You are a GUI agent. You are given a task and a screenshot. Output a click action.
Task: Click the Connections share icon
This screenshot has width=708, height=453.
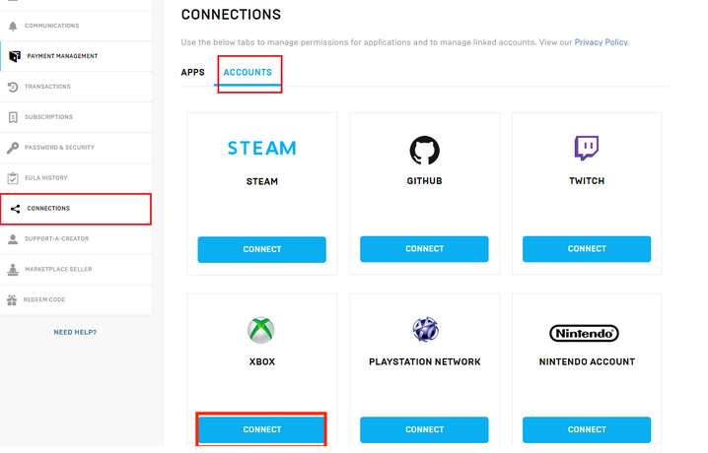pos(16,209)
